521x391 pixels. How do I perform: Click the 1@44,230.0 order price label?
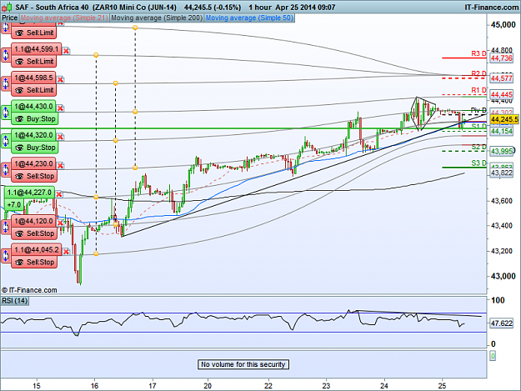pos(33,163)
